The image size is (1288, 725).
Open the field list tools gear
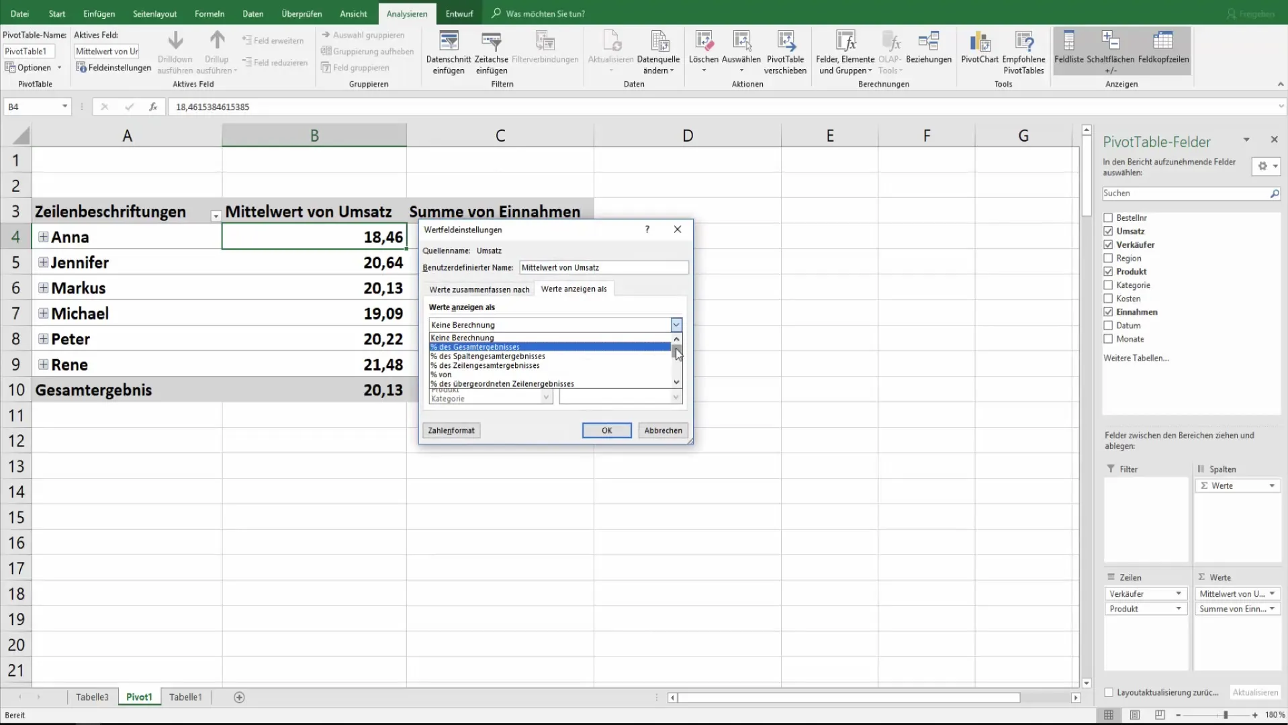pos(1266,166)
